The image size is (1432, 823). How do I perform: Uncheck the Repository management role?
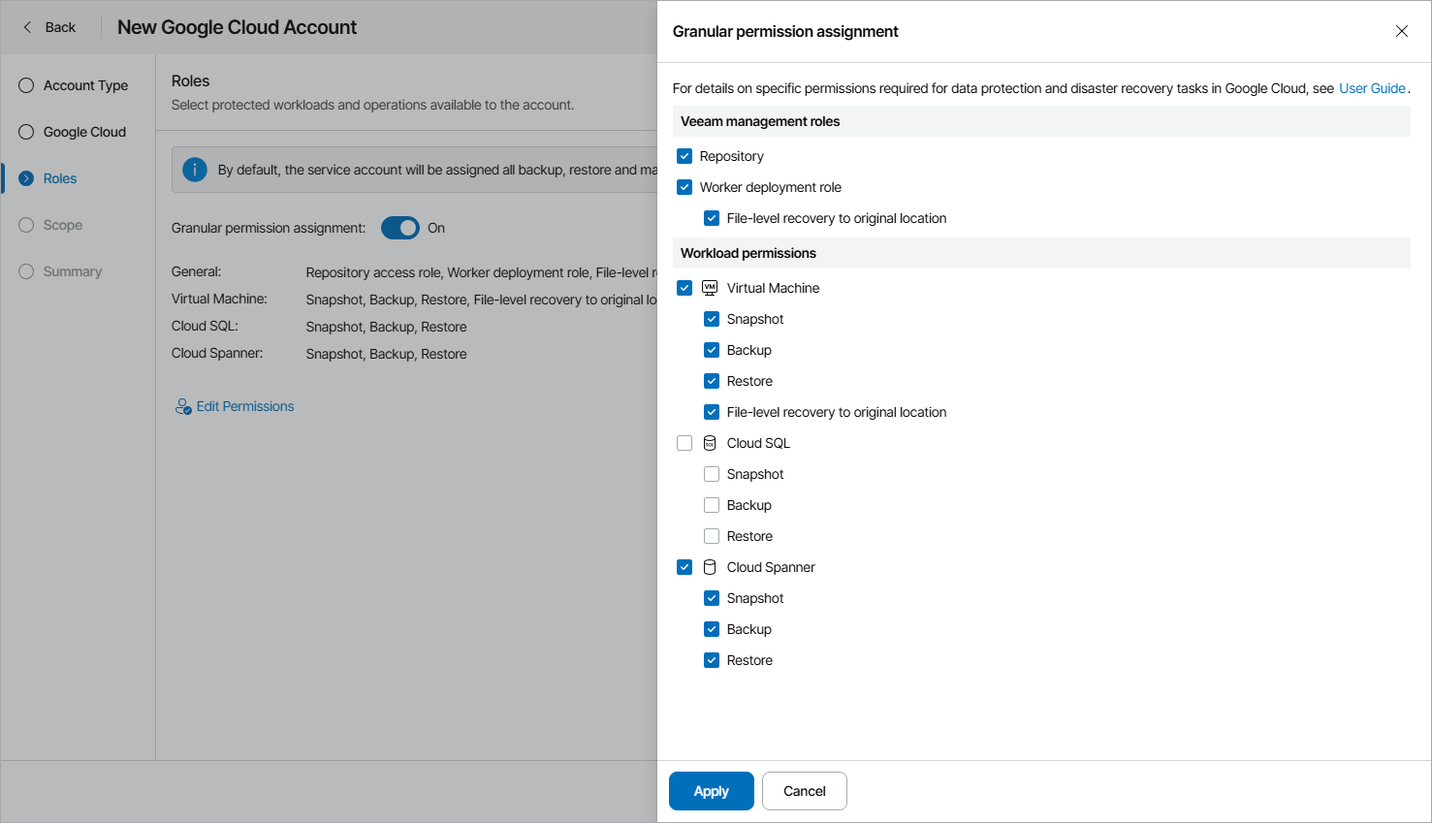[x=684, y=155]
